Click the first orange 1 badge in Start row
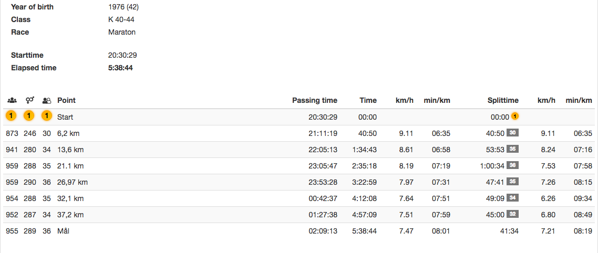The image size is (598, 253). (12, 117)
